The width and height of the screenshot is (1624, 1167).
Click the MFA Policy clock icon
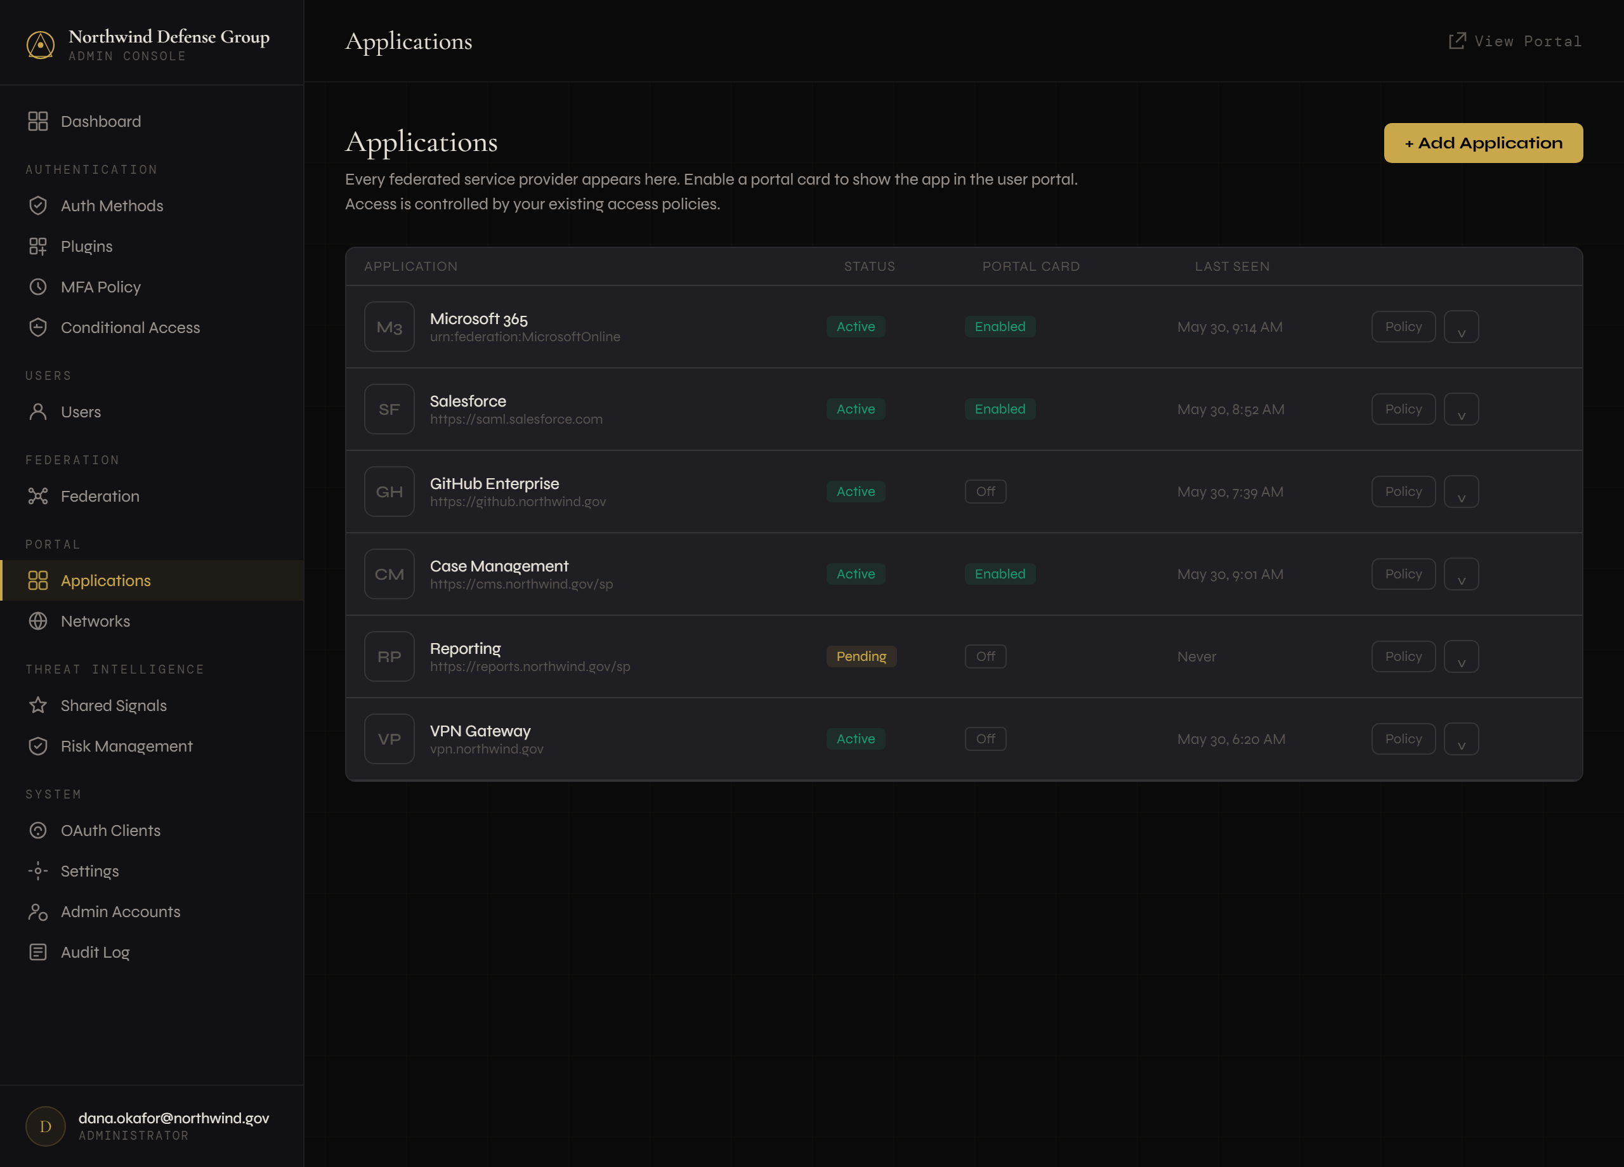(x=38, y=287)
